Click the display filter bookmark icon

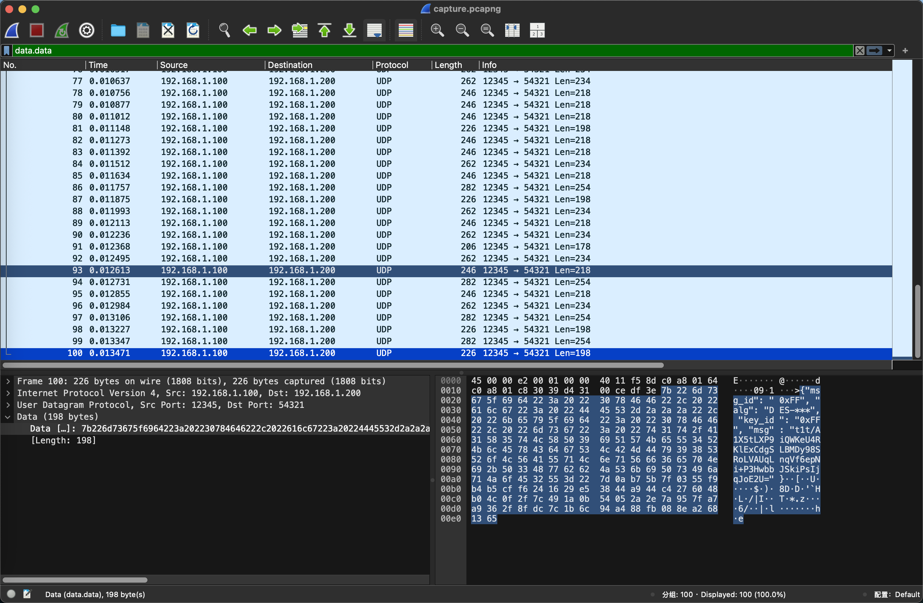pos(7,50)
